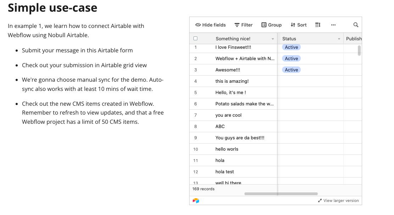Click the Simple use-case heading

[x=52, y=7]
